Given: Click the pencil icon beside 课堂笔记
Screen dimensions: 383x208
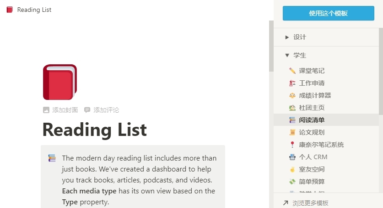Looking at the screenshot, I should point(292,71).
